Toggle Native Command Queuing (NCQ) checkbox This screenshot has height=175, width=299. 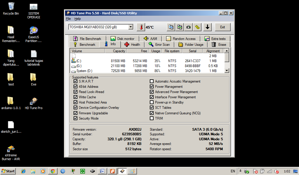tap(152, 113)
